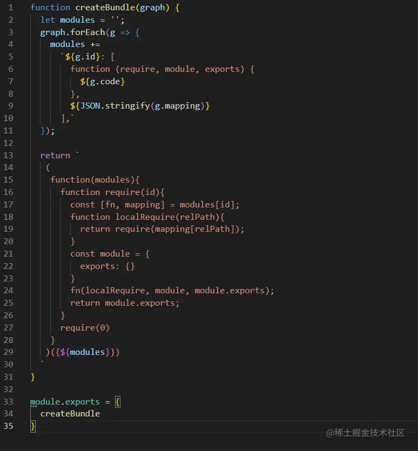Click line number 20 in the gutter
Image resolution: width=418 pixels, height=451 pixels.
click(x=8, y=241)
